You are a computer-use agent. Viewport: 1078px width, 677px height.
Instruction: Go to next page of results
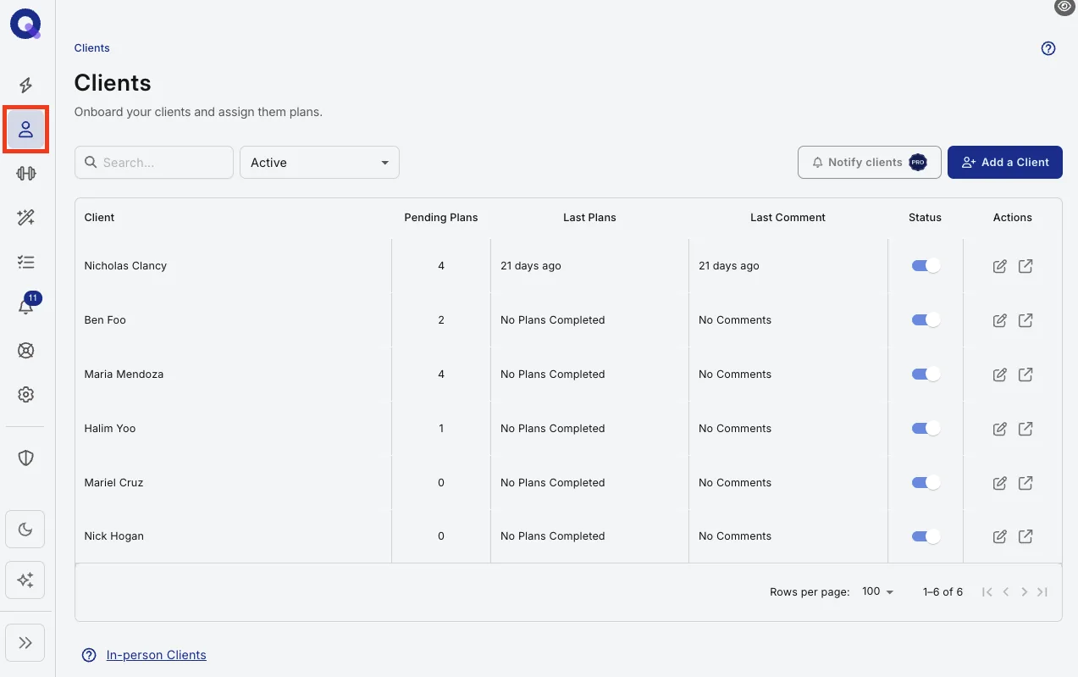[x=1025, y=592]
